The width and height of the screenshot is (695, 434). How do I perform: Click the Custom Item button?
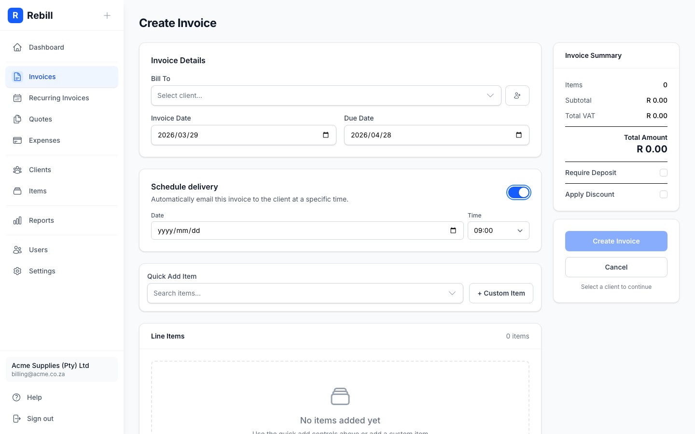coord(501,293)
